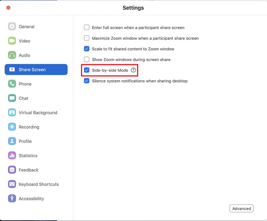Enable full screen when participant shares
The height and width of the screenshot is (221, 267).
(87, 28)
